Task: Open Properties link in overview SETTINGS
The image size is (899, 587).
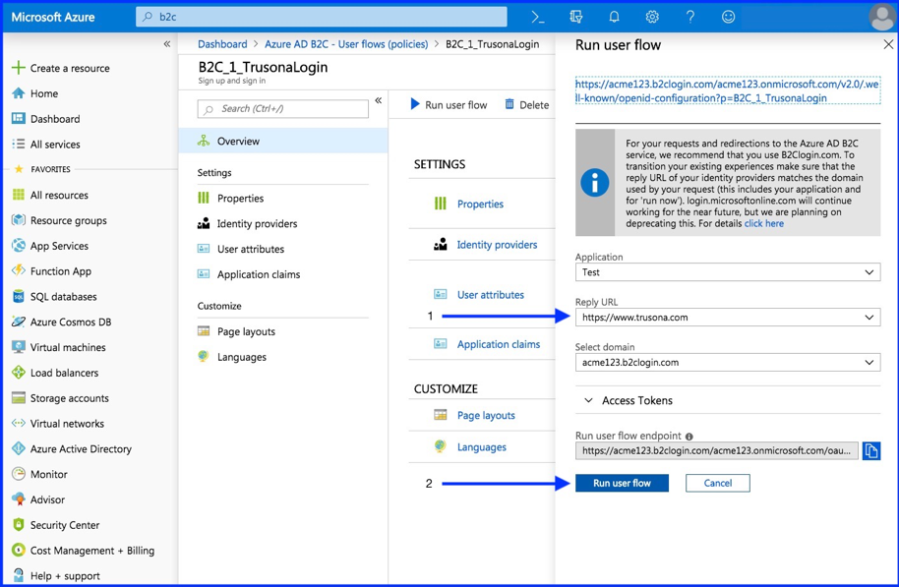Action: tap(480, 205)
